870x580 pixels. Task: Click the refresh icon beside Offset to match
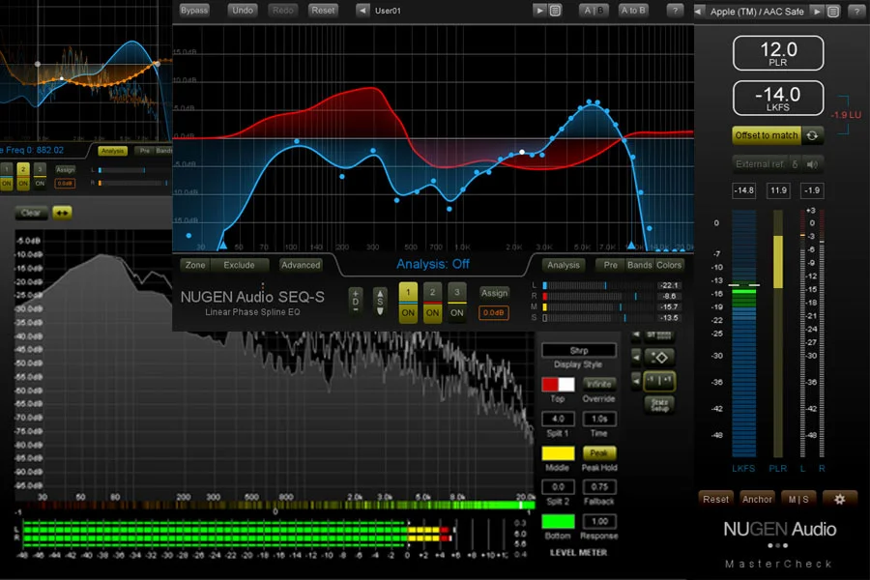click(812, 135)
